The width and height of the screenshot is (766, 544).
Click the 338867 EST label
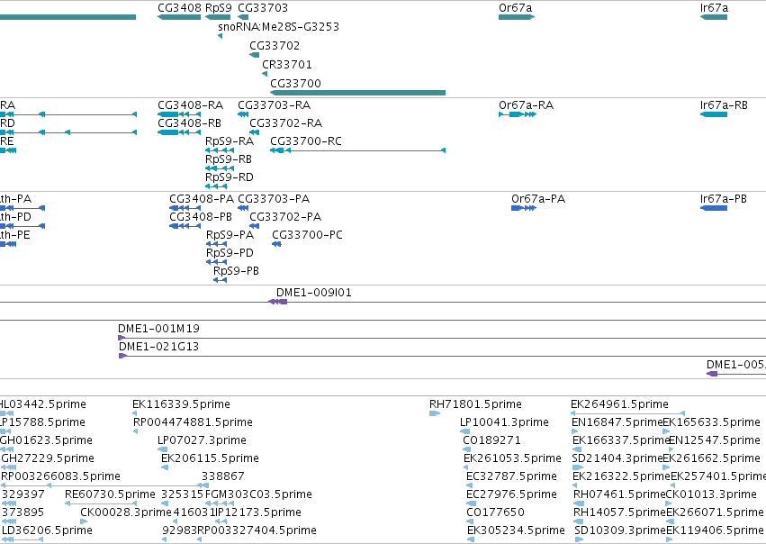[223, 476]
